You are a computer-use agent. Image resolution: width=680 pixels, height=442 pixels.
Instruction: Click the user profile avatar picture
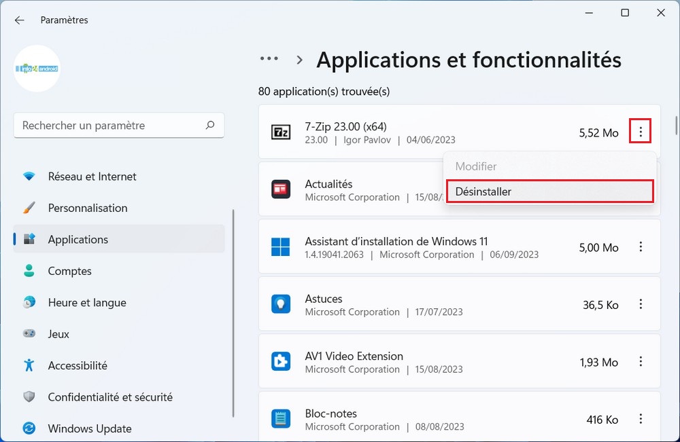pos(37,69)
